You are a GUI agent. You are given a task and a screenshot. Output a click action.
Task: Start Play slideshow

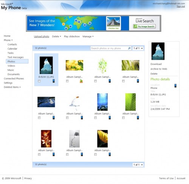pyautogui.click(x=72, y=36)
